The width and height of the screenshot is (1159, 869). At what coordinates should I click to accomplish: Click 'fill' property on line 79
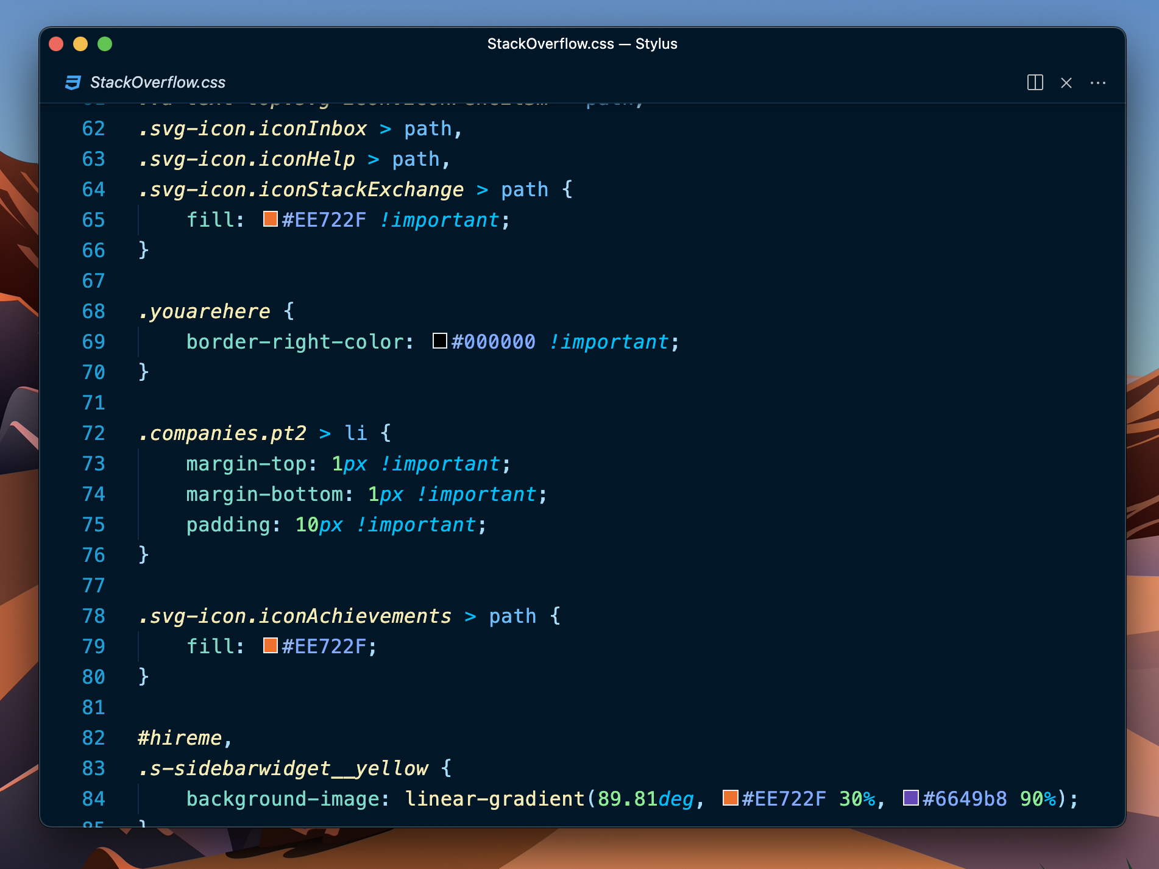(x=210, y=647)
